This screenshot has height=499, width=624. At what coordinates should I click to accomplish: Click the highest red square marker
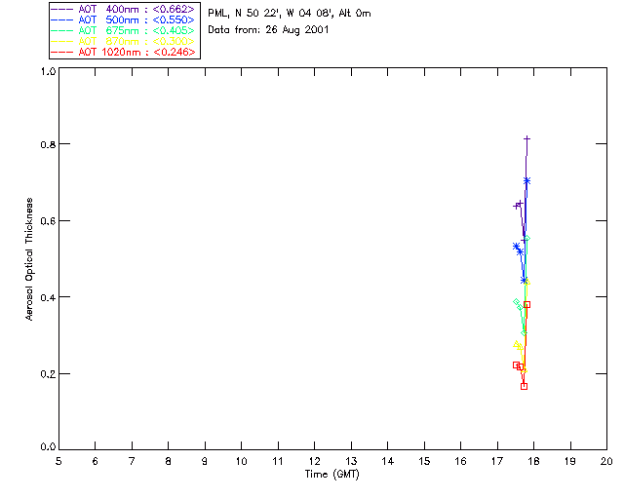click(526, 305)
